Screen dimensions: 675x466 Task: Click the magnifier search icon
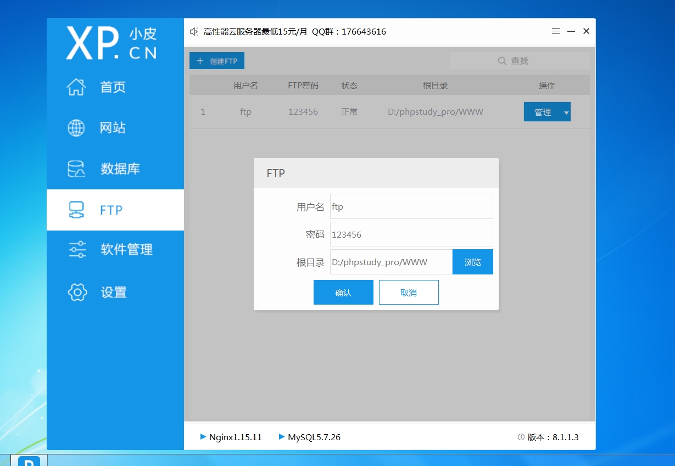502,61
